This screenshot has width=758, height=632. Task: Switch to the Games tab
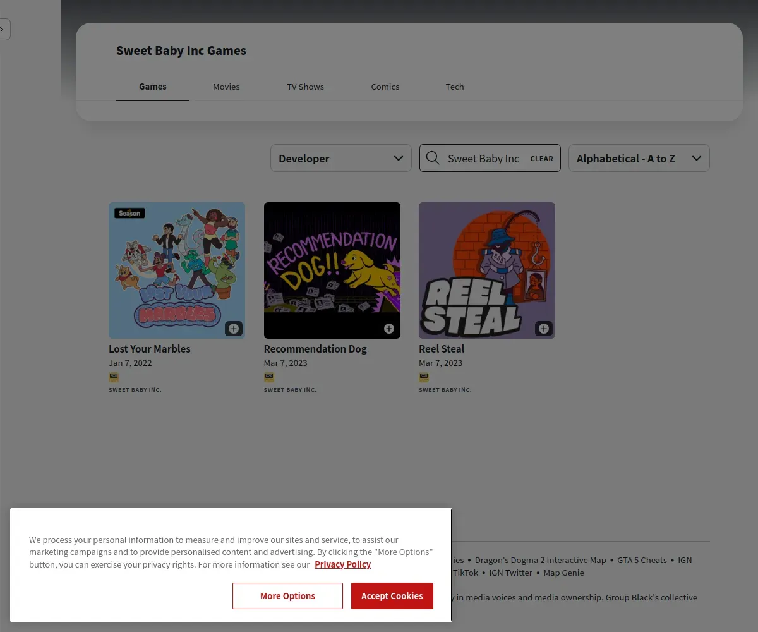point(153,87)
